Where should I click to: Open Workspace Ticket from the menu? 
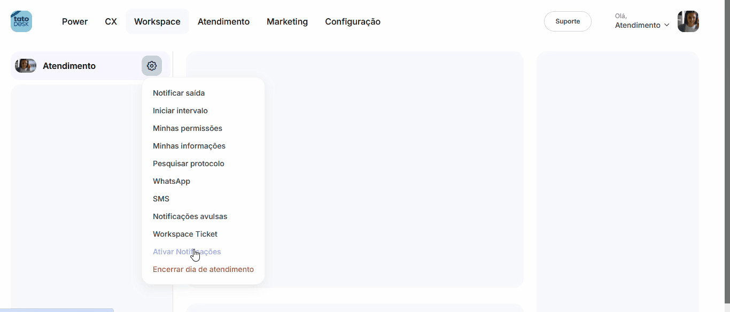[185, 234]
